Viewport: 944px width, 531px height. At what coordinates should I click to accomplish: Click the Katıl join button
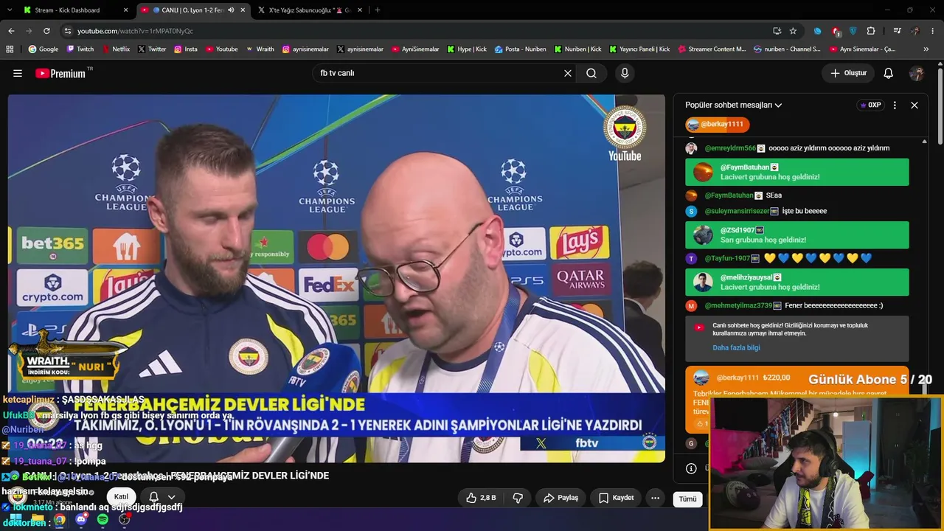pyautogui.click(x=121, y=497)
